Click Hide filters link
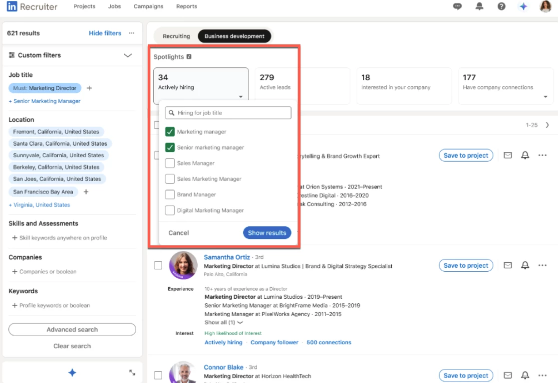Image resolution: width=558 pixels, height=383 pixels. [105, 33]
